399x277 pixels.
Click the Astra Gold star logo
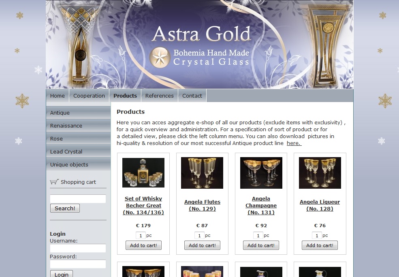tap(160, 58)
